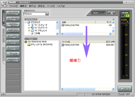The width and height of the screenshot is (135, 97).
Task: Click the small explorer panel layout icon
Action: click(x=113, y=19)
